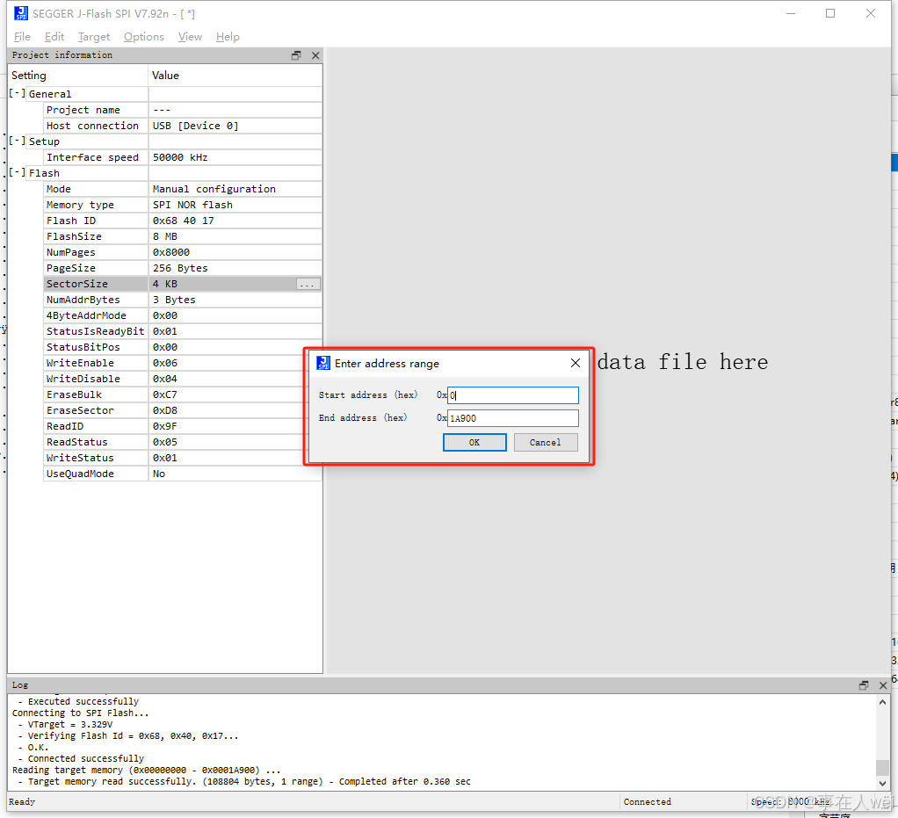
Task: Click the 'USB [Device 0]' value cell
Action: click(235, 126)
